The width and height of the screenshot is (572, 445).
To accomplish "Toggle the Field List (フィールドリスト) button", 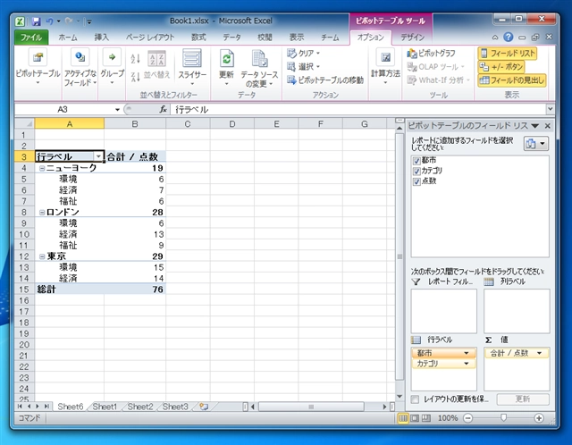I will [508, 54].
